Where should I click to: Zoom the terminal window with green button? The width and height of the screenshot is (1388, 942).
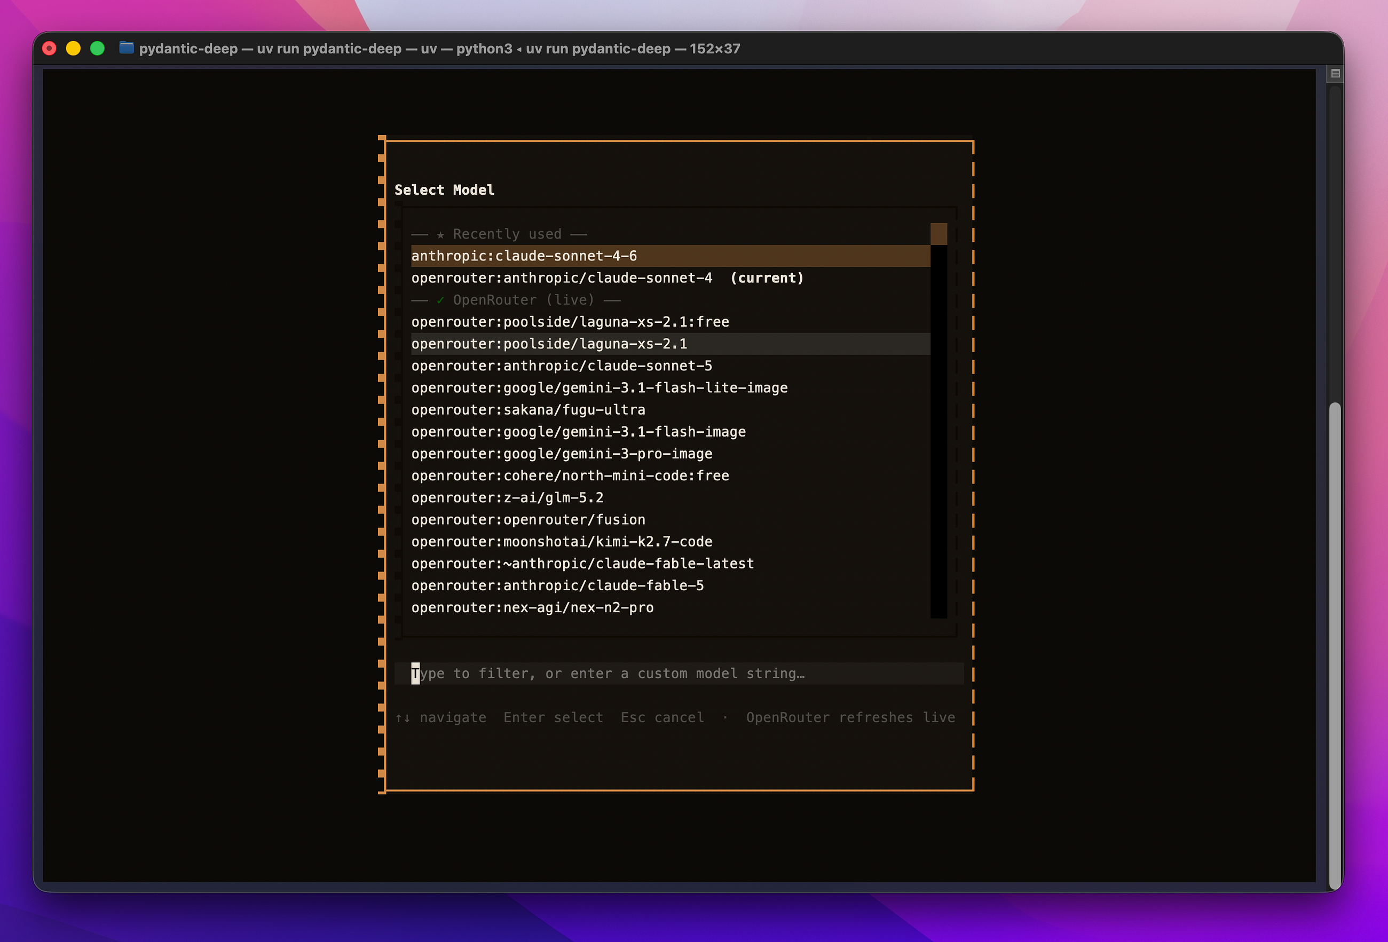point(97,49)
